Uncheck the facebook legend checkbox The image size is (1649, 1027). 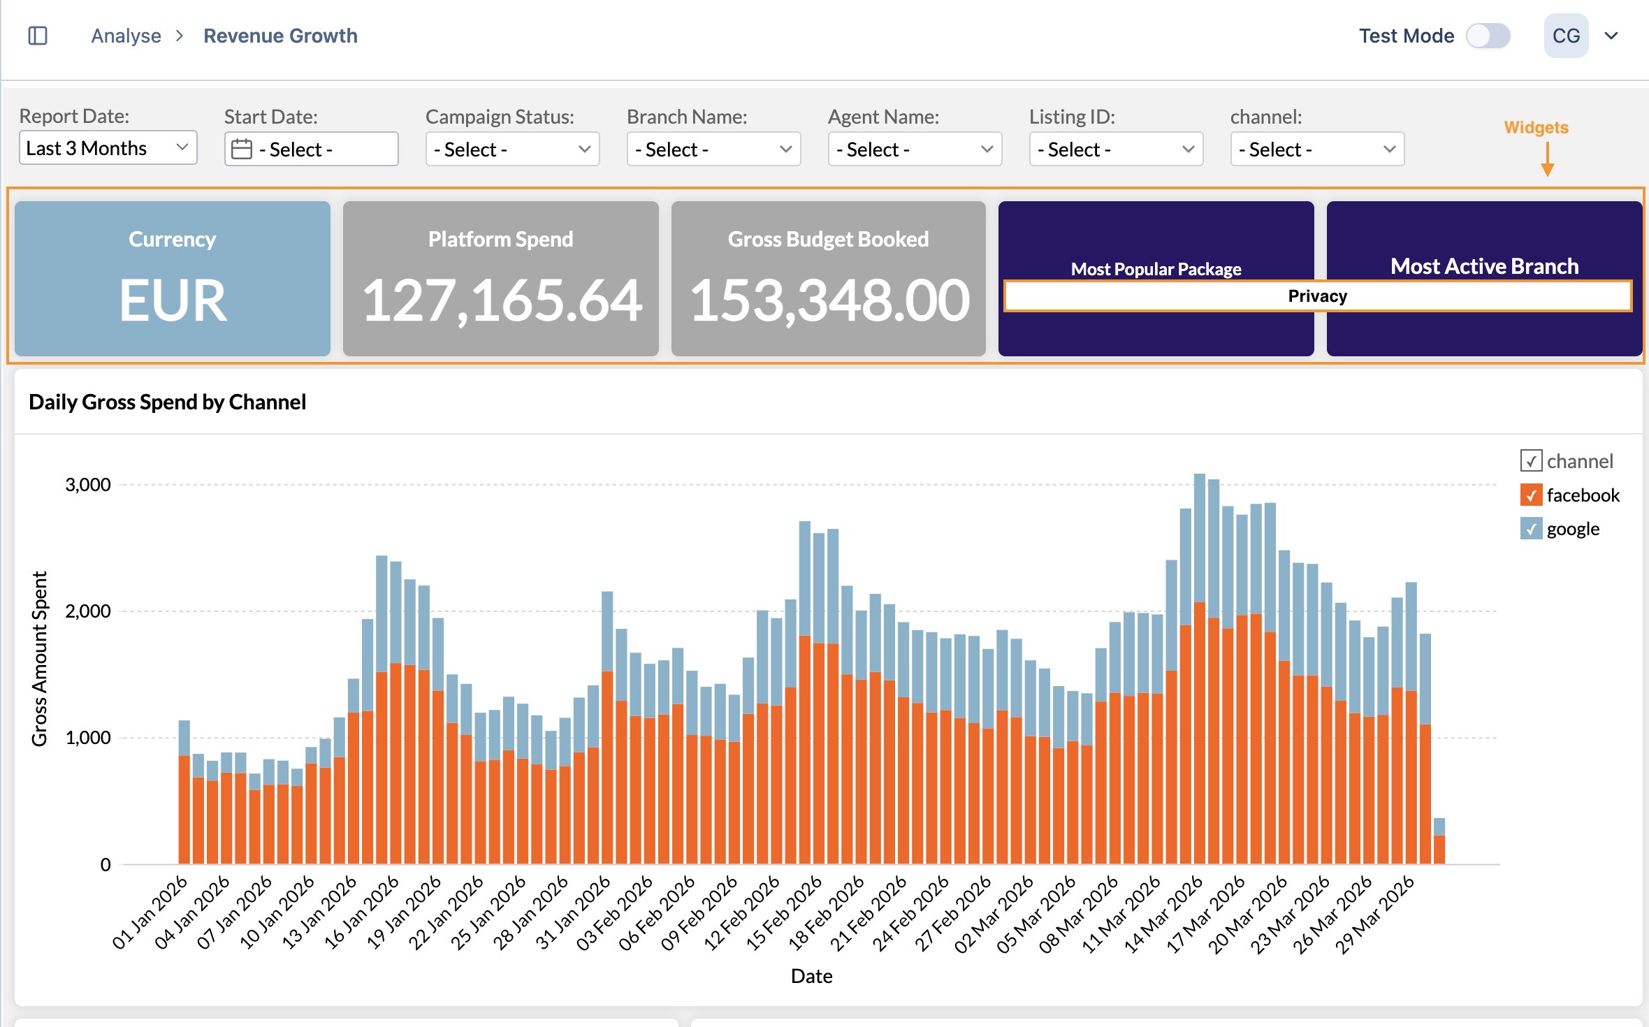coord(1530,495)
